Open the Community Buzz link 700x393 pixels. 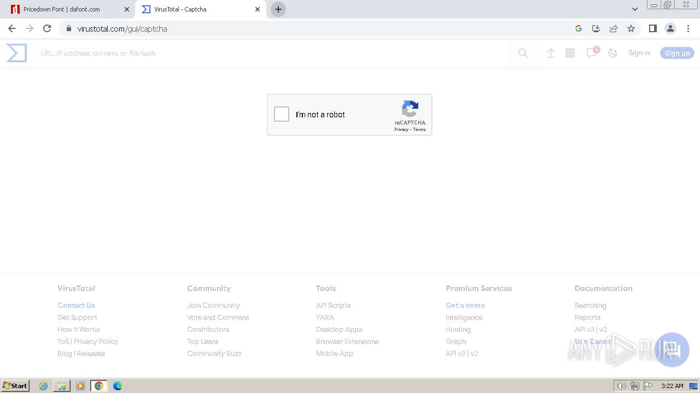coord(214,353)
